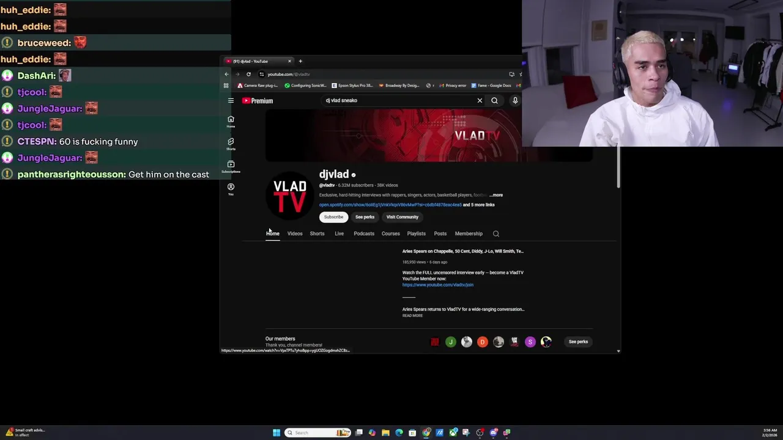The image size is (783, 440).
Task: Start voice search with microphone icon
Action: point(515,100)
